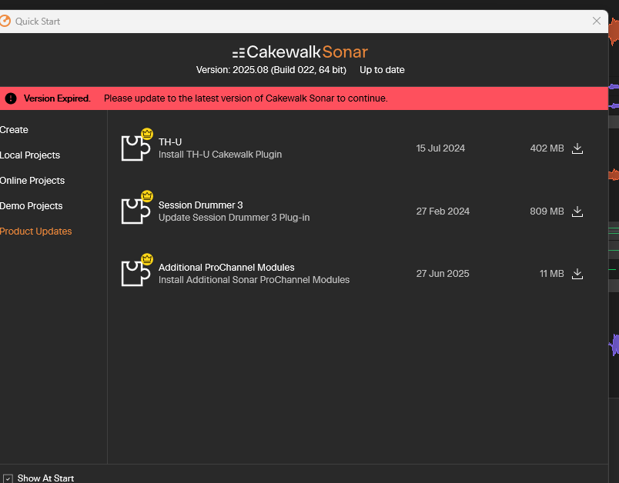Click the crown badge on the Session Drummer 3 icon

pos(147,196)
